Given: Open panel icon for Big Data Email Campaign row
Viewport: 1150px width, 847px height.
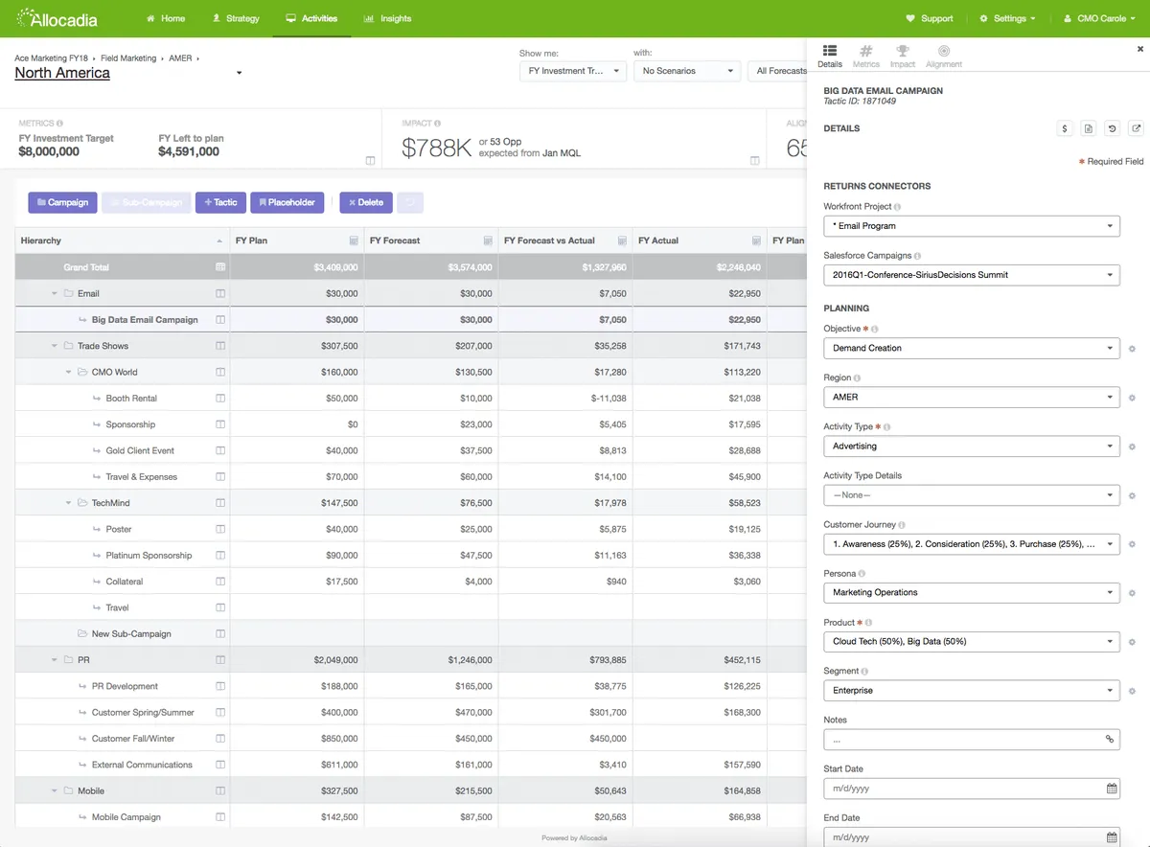Looking at the screenshot, I should tap(220, 320).
